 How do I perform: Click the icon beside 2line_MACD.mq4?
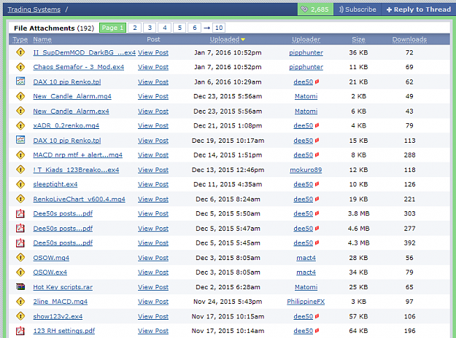pos(20,302)
